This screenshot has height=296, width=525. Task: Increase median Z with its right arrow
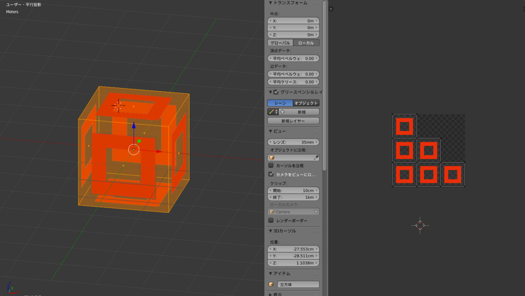click(317, 35)
